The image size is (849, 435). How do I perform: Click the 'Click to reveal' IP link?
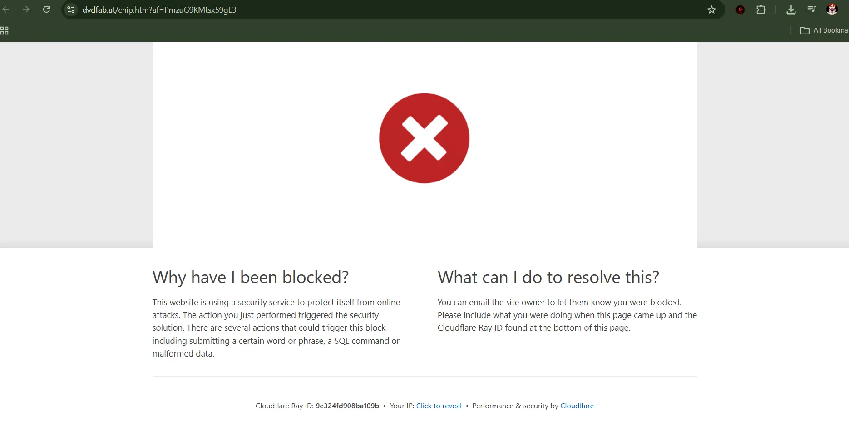[439, 406]
